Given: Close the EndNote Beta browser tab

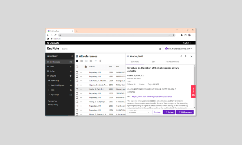Looking at the screenshot, I should tap(72, 31).
